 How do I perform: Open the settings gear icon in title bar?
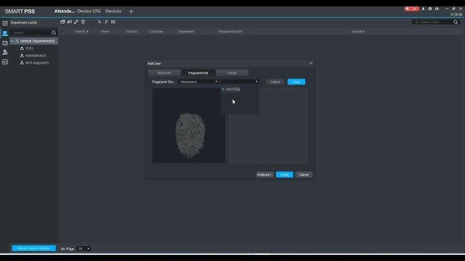430,9
